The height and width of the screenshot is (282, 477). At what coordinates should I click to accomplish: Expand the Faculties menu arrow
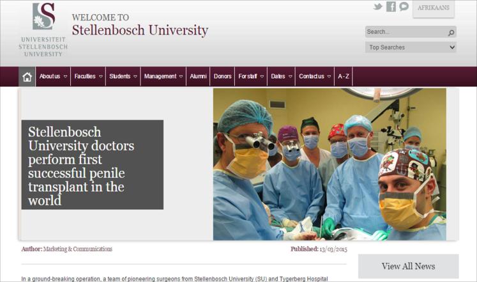[x=101, y=77]
